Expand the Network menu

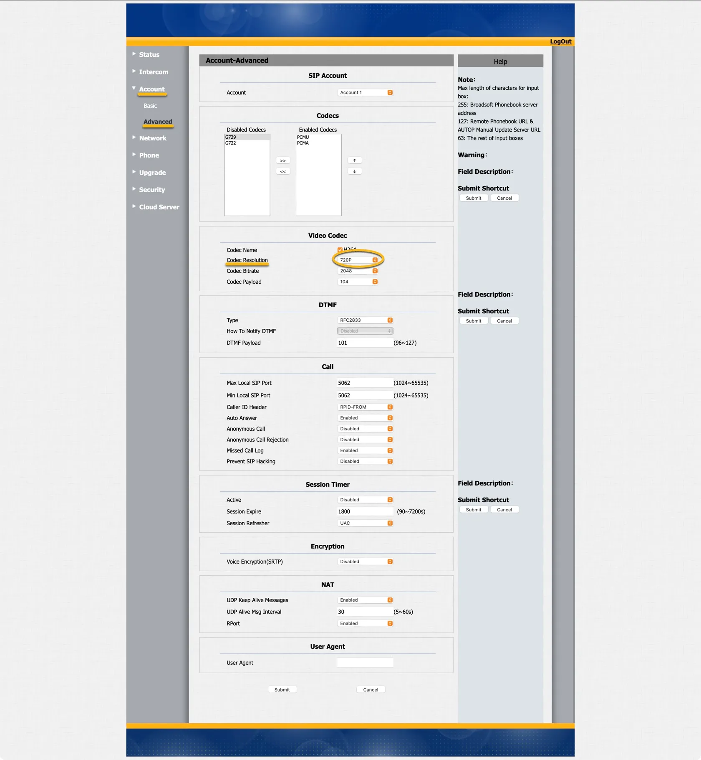(x=153, y=138)
